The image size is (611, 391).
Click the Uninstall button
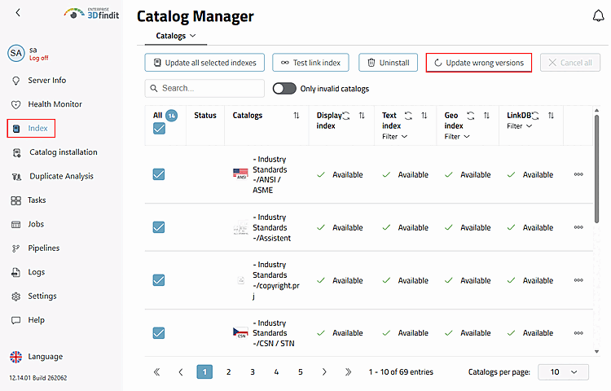388,63
